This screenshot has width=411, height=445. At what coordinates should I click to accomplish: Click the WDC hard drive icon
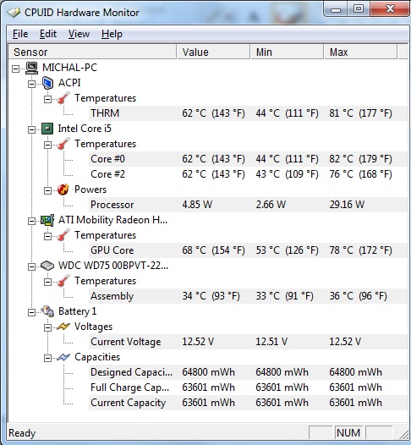click(x=47, y=266)
